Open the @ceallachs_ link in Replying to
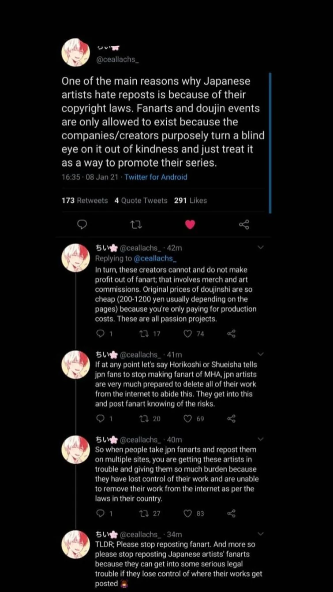This screenshot has width=333, height=592. tap(155, 259)
